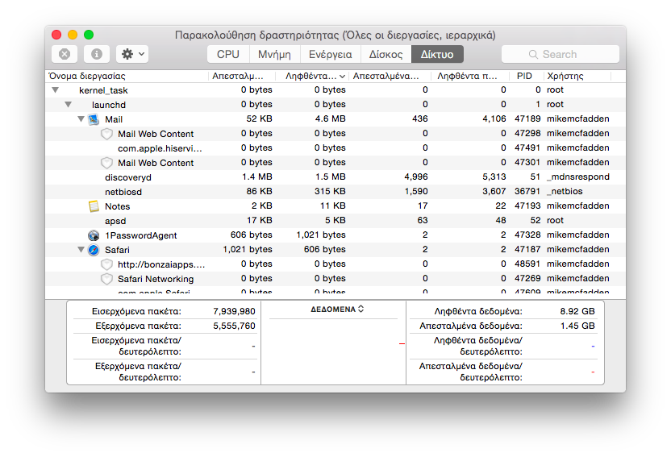Select the Notes process name
The width and height of the screenshot is (671, 457).
click(117, 206)
